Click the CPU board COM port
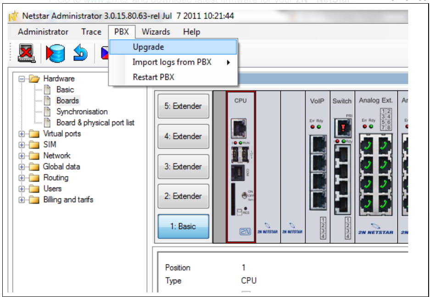 (x=238, y=173)
